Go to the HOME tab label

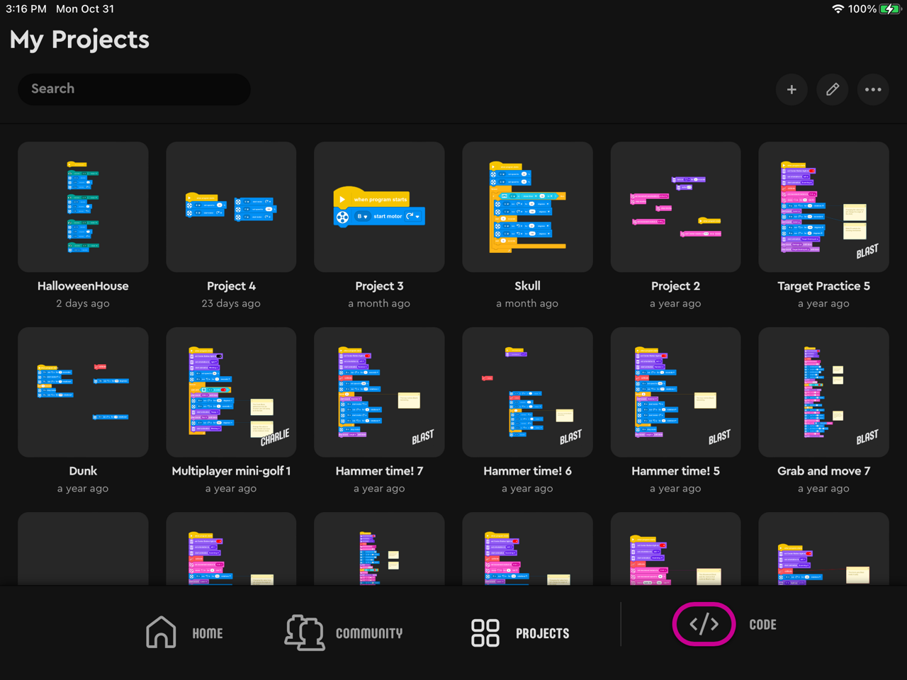click(x=208, y=633)
